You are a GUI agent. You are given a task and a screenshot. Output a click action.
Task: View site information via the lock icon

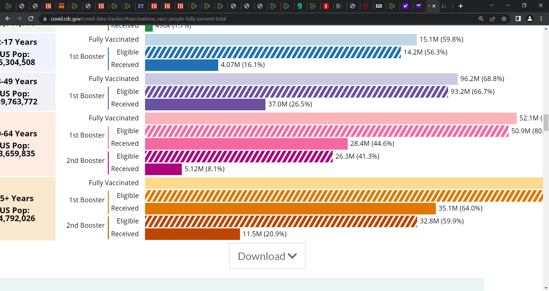click(x=45, y=19)
